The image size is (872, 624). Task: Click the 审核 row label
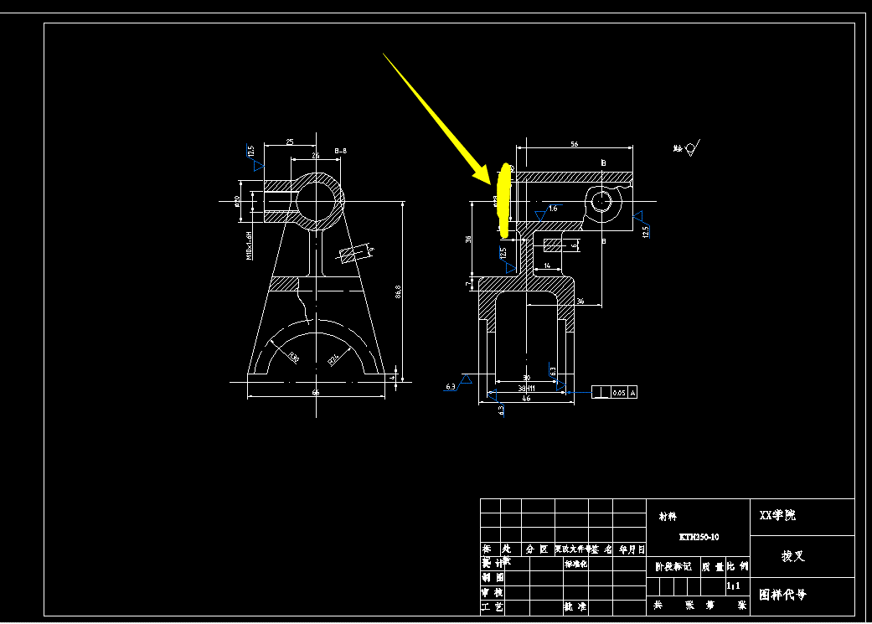click(x=493, y=593)
